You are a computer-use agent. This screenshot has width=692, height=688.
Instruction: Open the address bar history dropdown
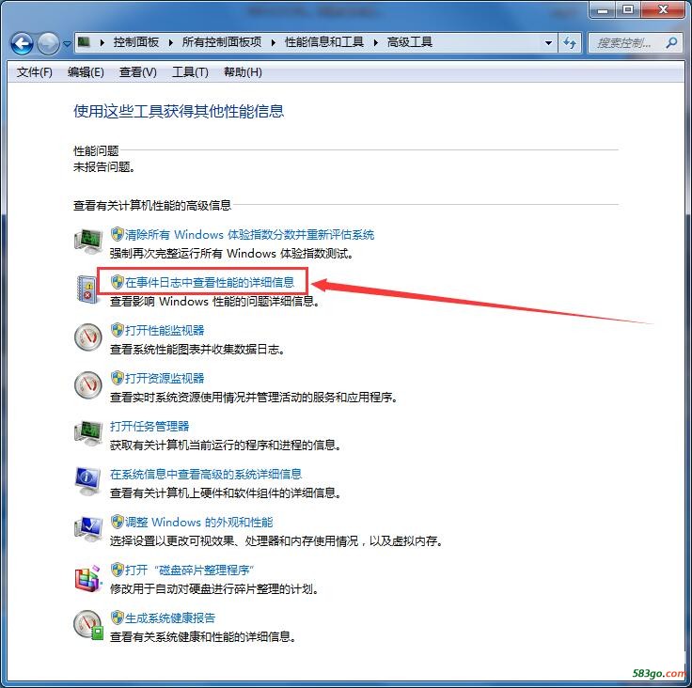point(548,43)
